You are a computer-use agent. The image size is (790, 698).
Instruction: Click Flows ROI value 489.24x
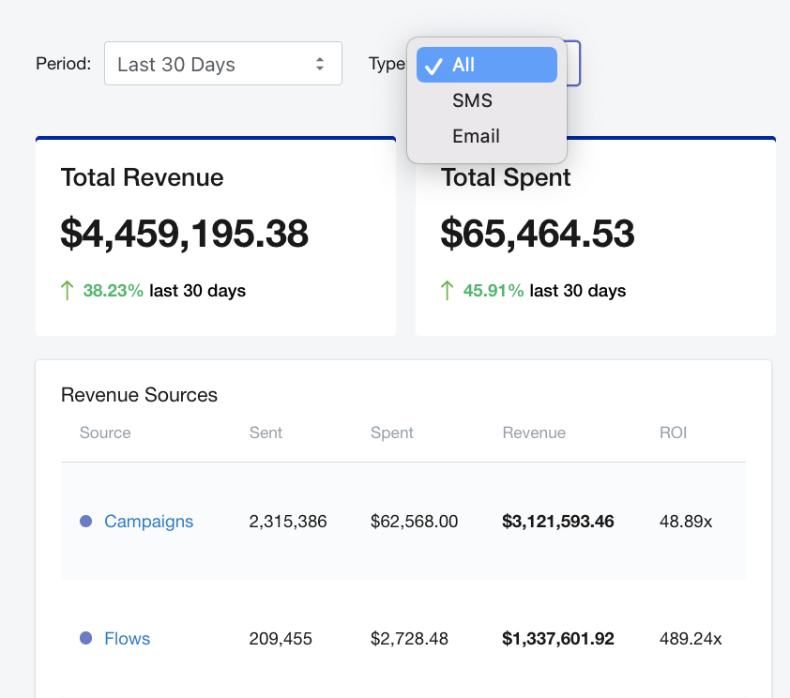pos(691,639)
